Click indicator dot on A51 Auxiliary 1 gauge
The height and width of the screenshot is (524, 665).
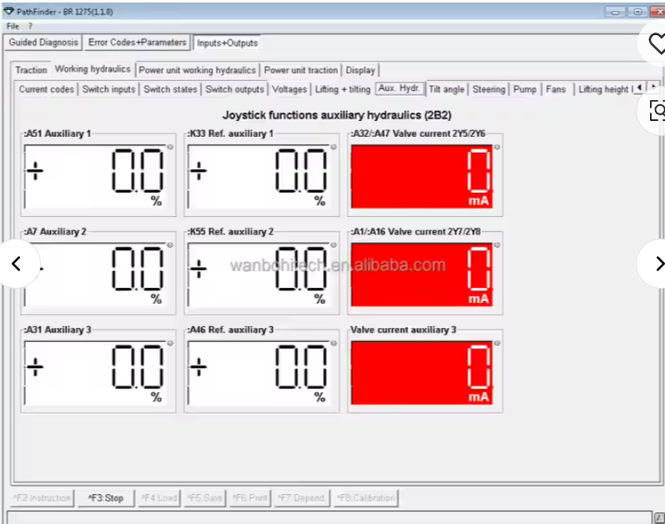pyautogui.click(x=170, y=147)
